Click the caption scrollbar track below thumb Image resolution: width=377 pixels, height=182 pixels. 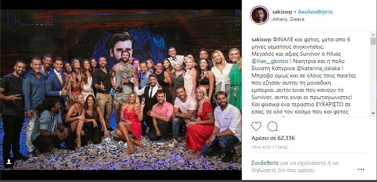pyautogui.click(x=373, y=78)
